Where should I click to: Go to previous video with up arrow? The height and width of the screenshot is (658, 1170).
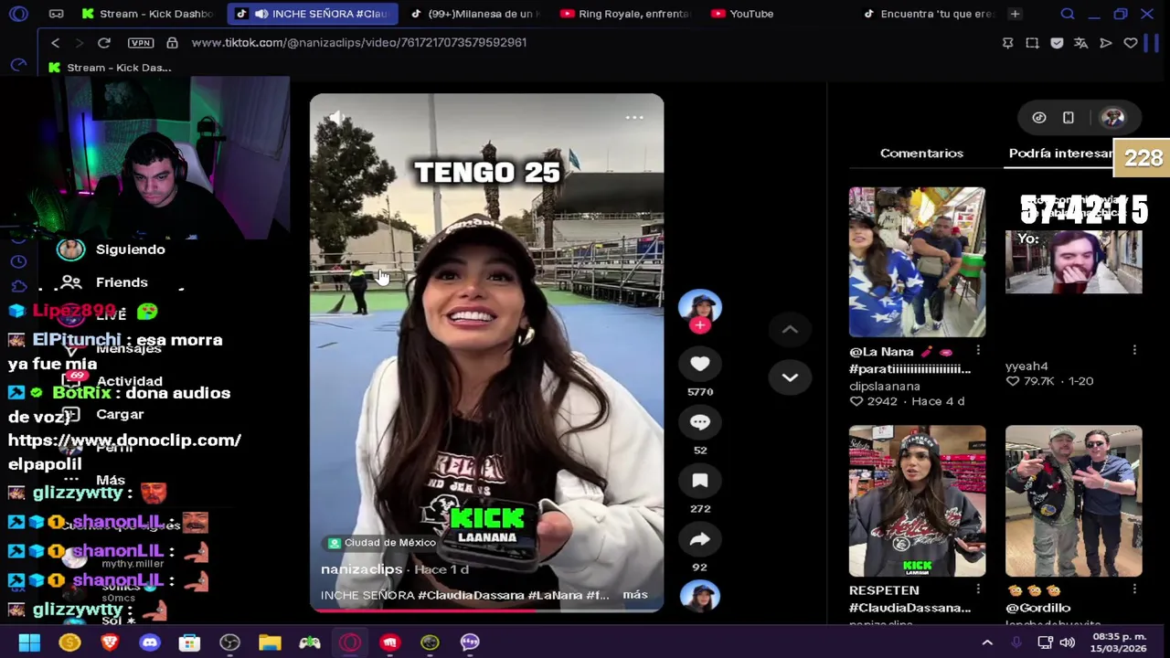point(790,330)
